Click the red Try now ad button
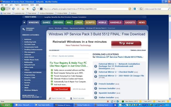The height and width of the screenshot is (107, 171). click(x=126, y=43)
